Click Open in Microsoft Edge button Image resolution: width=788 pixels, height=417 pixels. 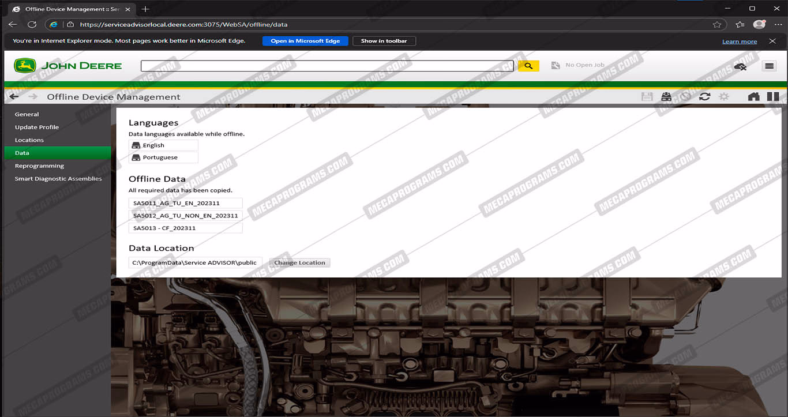click(305, 41)
